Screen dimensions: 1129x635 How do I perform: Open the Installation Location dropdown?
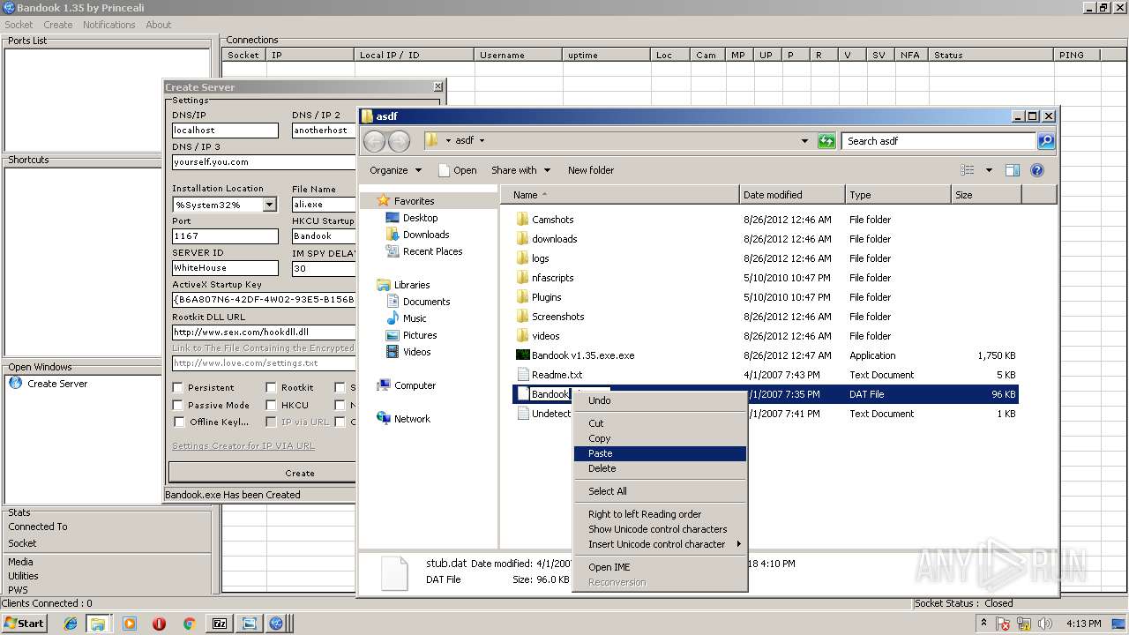click(x=269, y=205)
